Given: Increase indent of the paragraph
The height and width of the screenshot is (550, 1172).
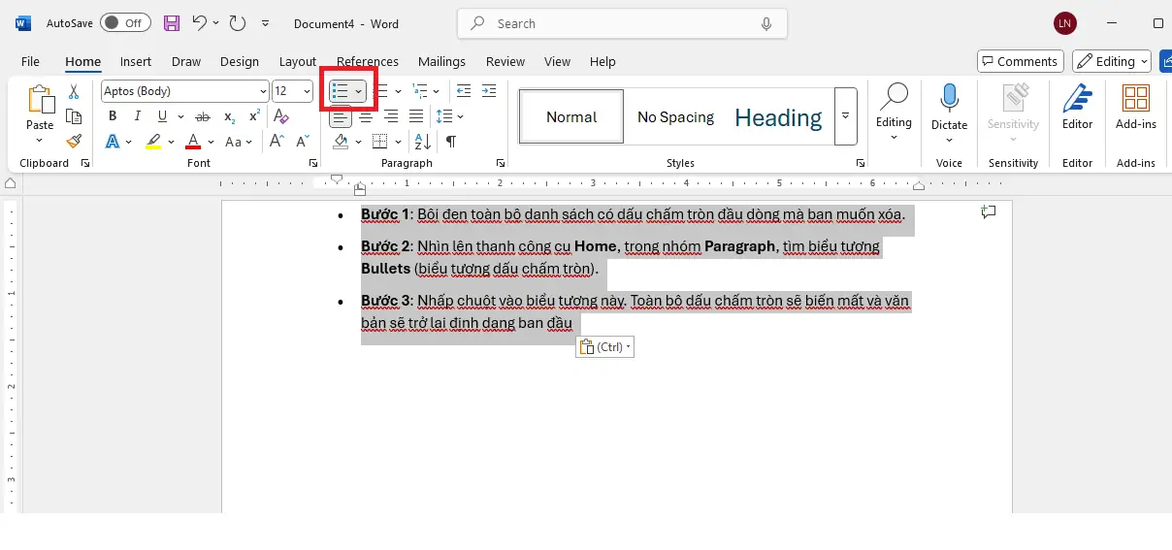Looking at the screenshot, I should (x=489, y=91).
